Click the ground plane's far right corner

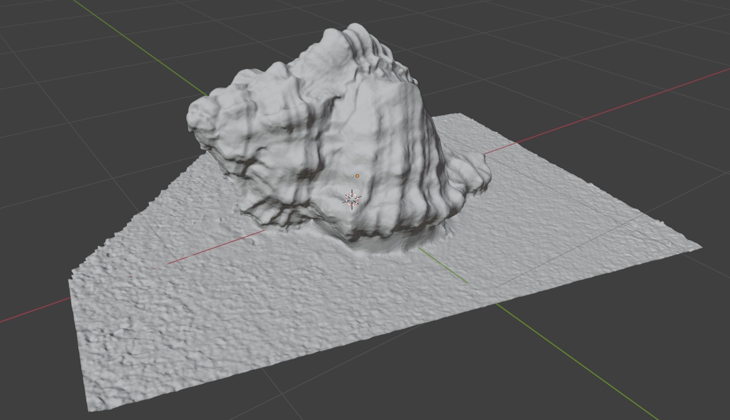tap(699, 247)
